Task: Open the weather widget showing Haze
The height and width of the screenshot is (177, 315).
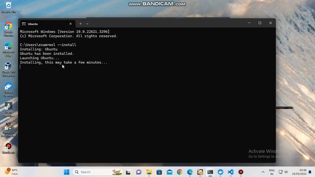Action: tap(11, 172)
